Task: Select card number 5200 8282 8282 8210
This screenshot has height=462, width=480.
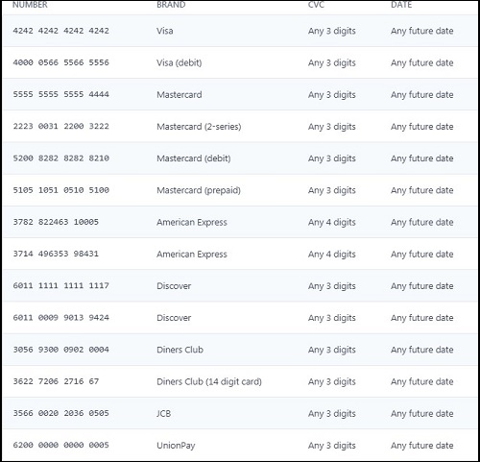Action: coord(60,158)
